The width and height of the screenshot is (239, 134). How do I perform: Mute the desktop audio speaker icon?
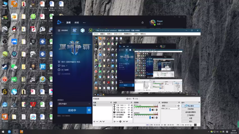153,118
